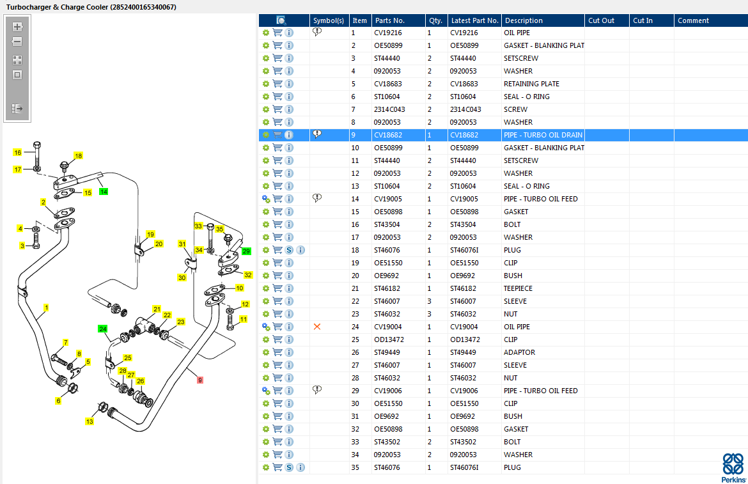The image size is (748, 484).
Task: Click the Cut Out column header
Action: 607,20
